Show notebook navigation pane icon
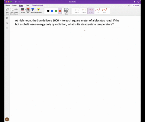145x122 pixels. (7, 18)
